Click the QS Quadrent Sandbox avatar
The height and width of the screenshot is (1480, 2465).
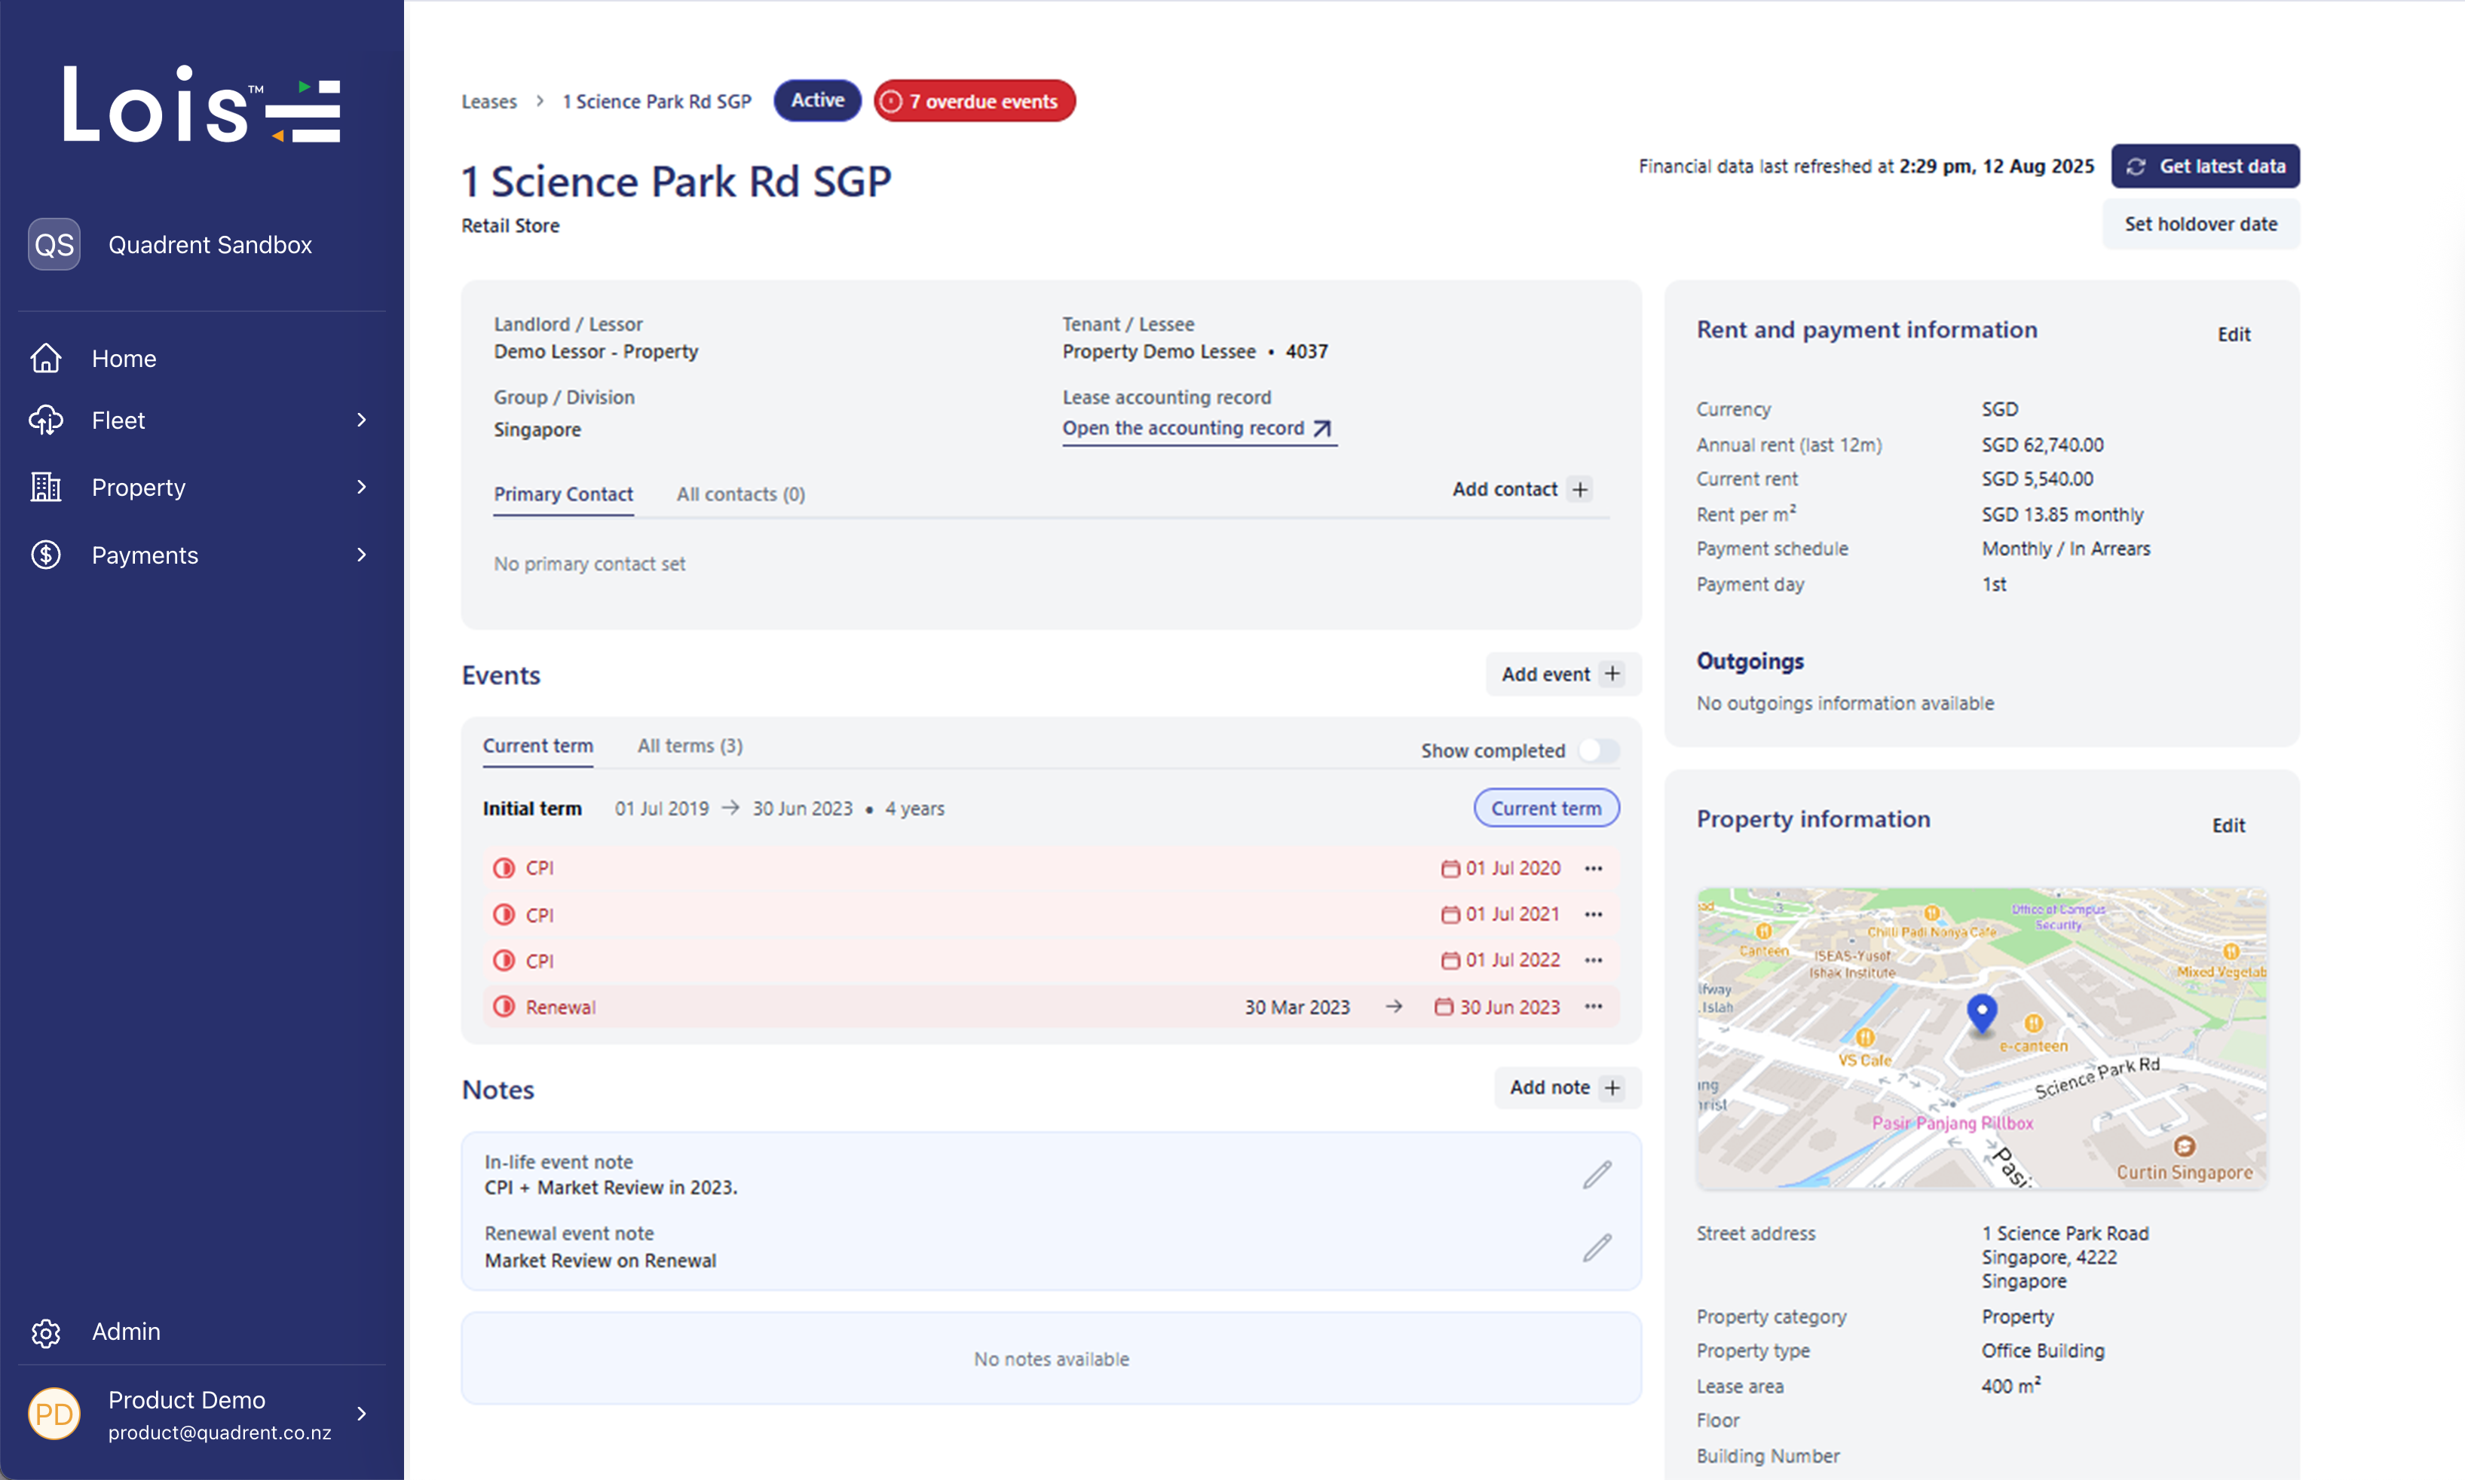[54, 244]
